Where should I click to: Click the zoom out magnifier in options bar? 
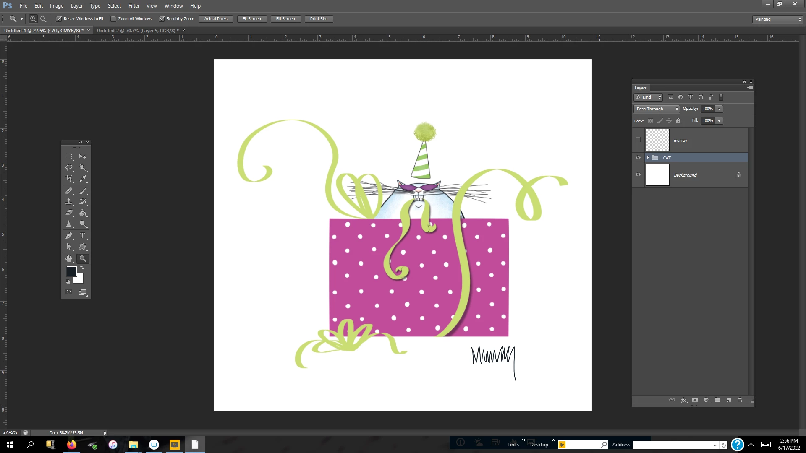click(x=43, y=19)
